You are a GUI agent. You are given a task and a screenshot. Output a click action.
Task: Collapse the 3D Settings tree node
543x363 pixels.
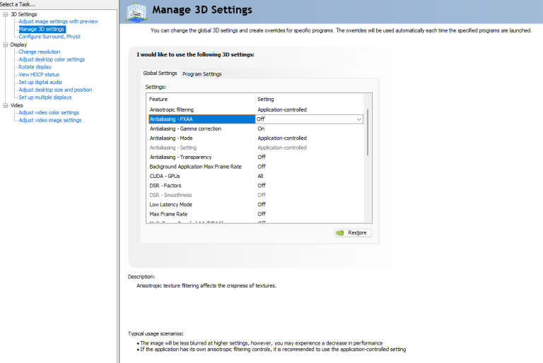pyautogui.click(x=5, y=14)
